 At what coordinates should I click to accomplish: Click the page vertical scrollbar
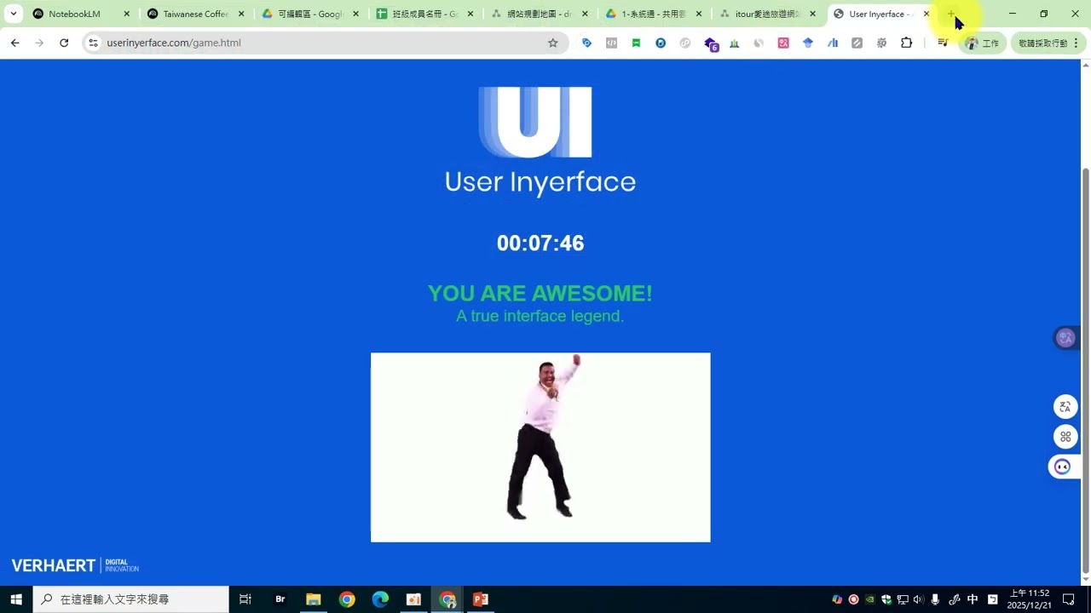(1085, 370)
